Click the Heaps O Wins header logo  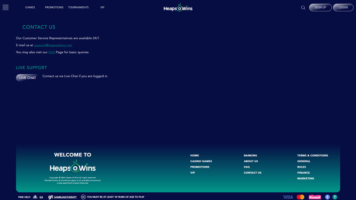coord(178,8)
